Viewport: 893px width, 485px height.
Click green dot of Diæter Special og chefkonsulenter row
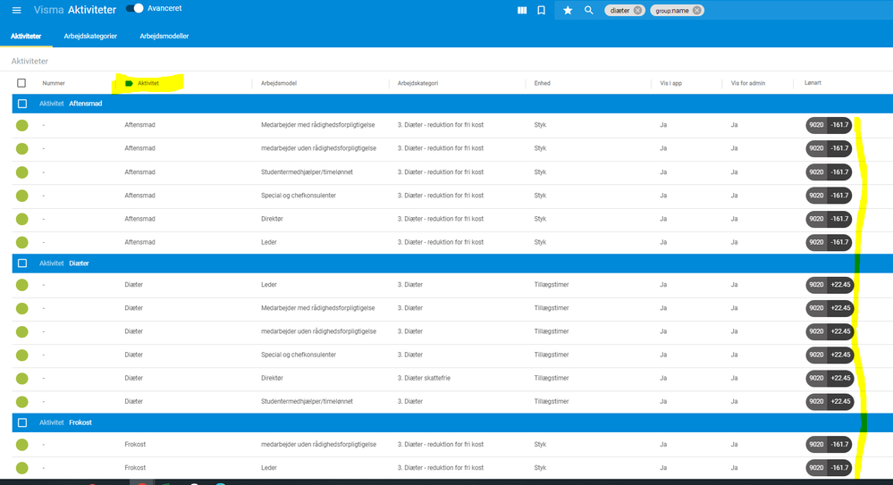tap(22, 355)
